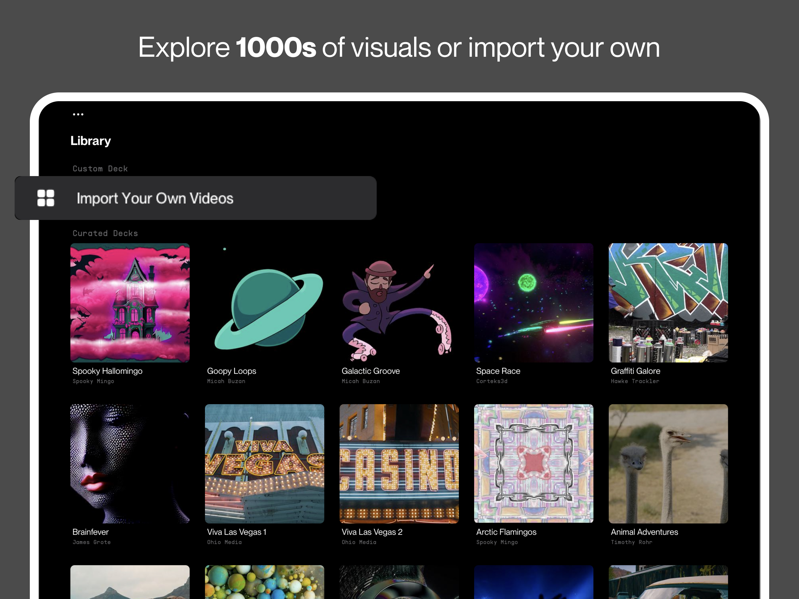Click author Spooky Mingo under Arctic Flamingos

tap(497, 542)
